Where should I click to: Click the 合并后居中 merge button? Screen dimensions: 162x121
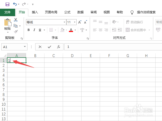tap(136, 30)
